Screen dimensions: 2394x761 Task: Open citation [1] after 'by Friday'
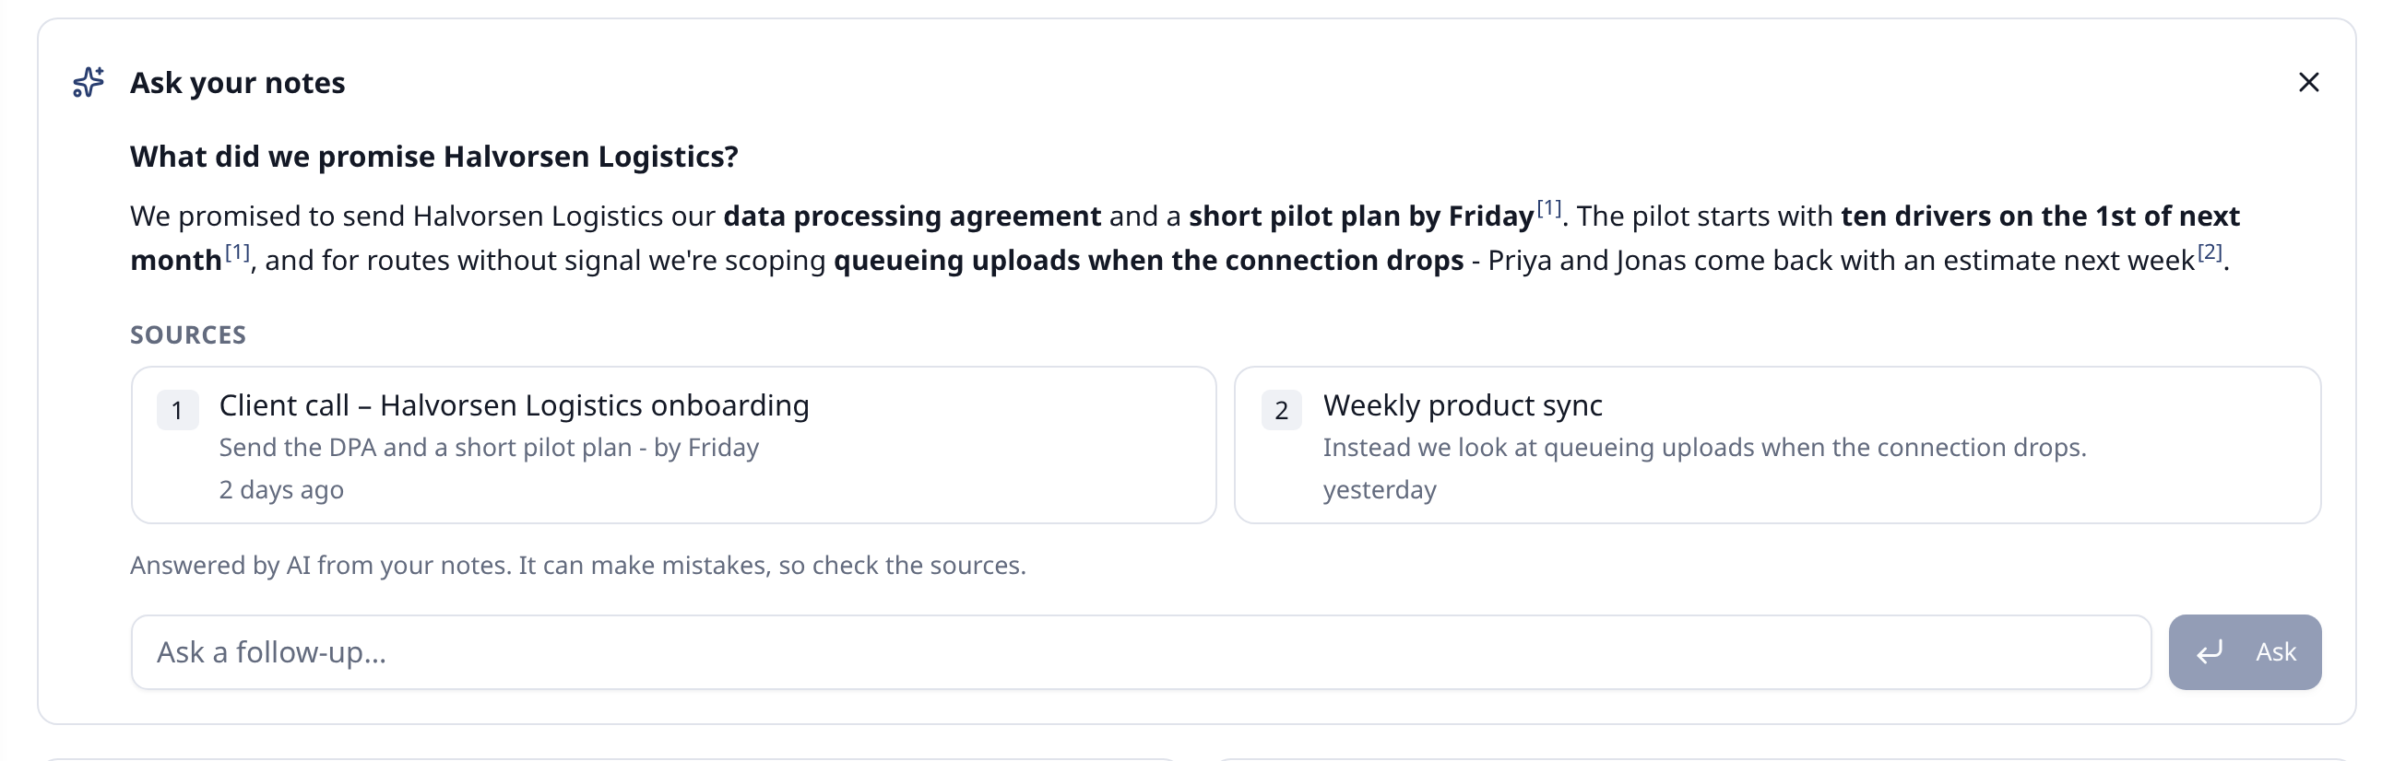(1548, 208)
